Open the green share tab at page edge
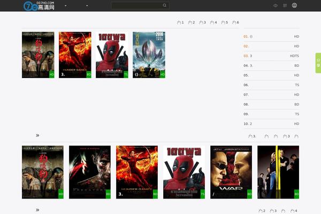This screenshot has width=321, height=214. 318,63
